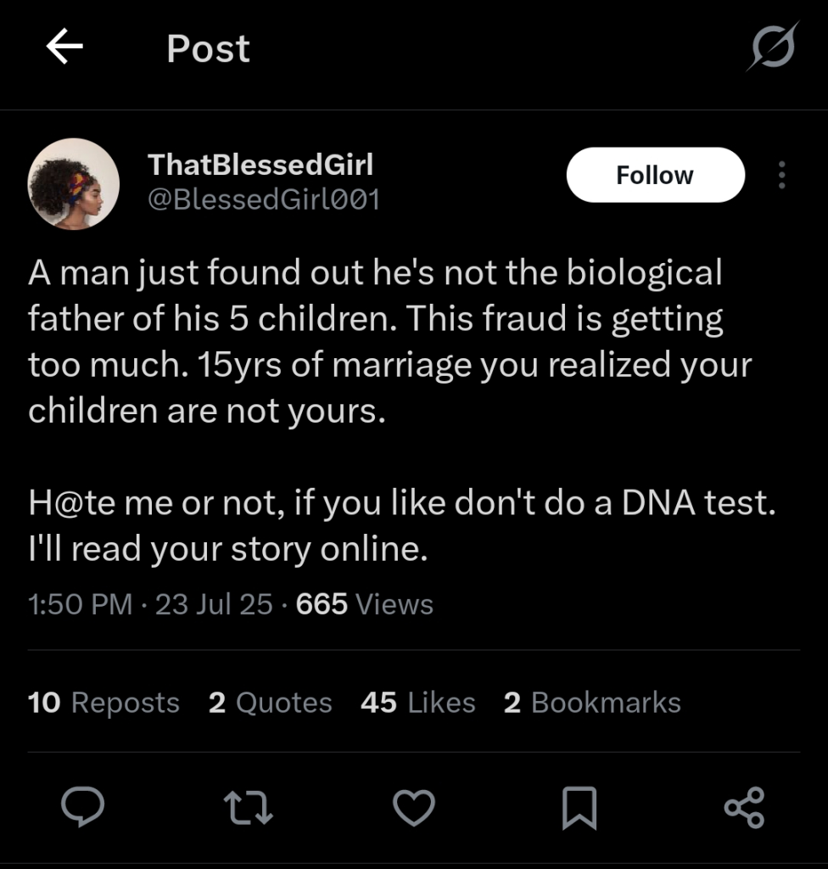Open the three-dot more options menu
This screenshot has height=869, width=828.
coord(781,175)
